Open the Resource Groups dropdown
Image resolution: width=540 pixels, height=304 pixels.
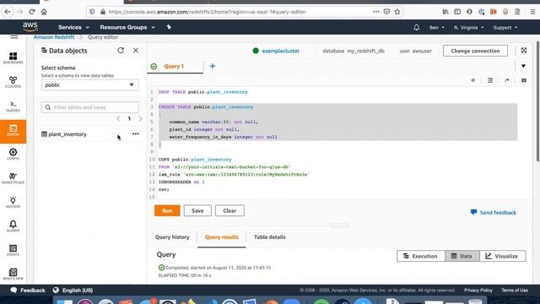[127, 27]
